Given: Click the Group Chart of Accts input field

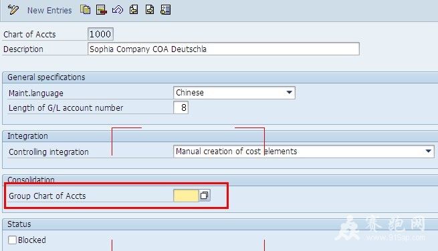Looking at the screenshot, I should [186, 196].
